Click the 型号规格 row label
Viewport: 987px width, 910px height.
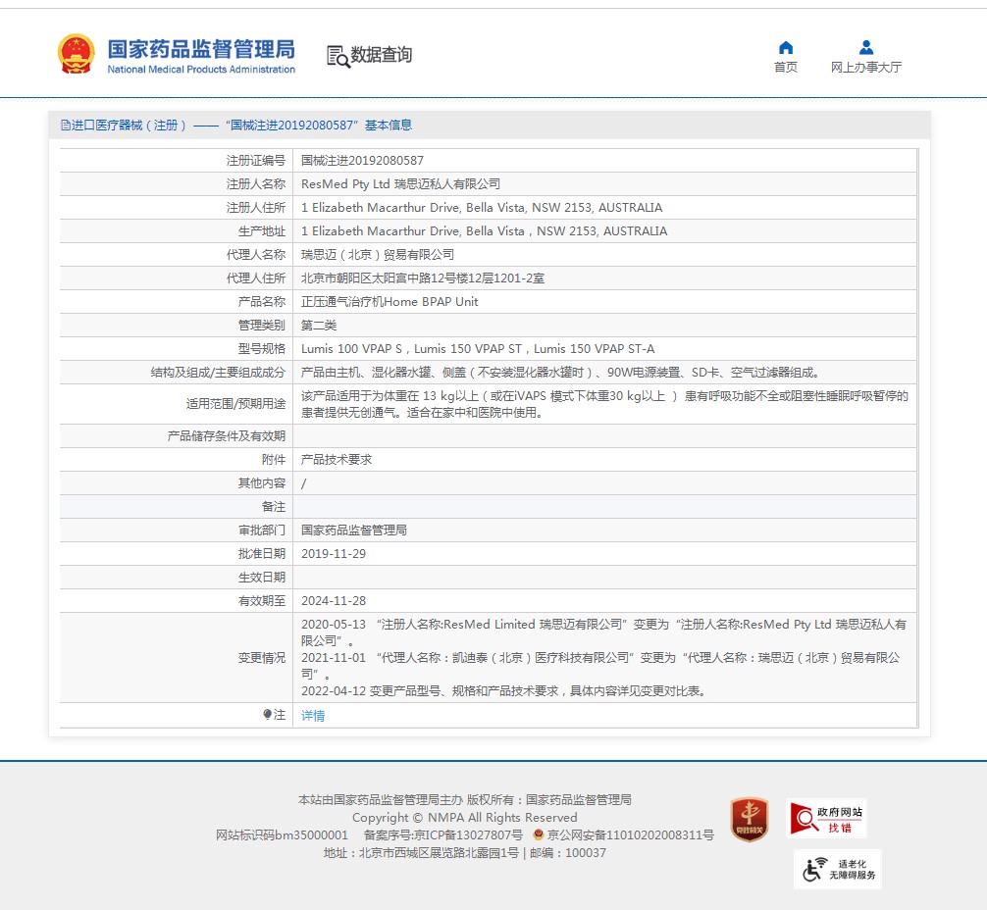click(x=262, y=349)
